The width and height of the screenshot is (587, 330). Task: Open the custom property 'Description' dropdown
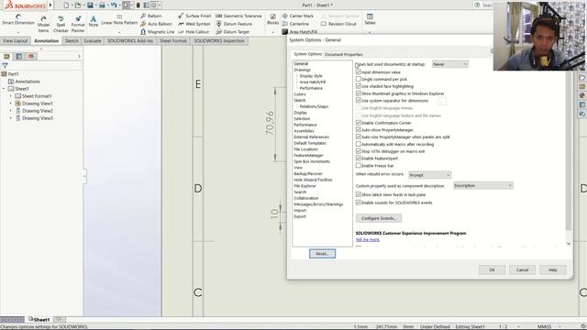point(483,185)
